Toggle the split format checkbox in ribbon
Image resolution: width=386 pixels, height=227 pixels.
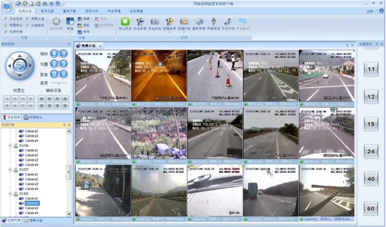tap(28, 25)
